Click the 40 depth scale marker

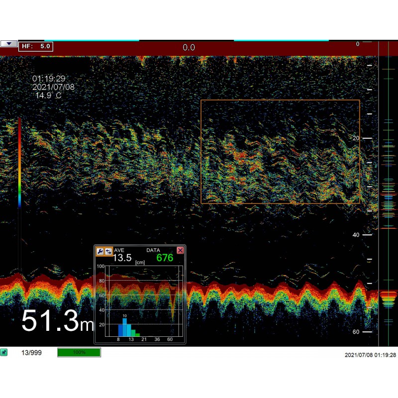click(356, 235)
